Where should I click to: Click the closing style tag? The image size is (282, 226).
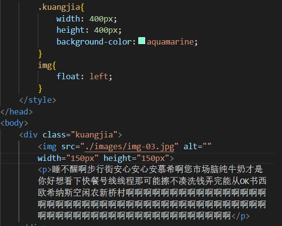tap(38, 100)
